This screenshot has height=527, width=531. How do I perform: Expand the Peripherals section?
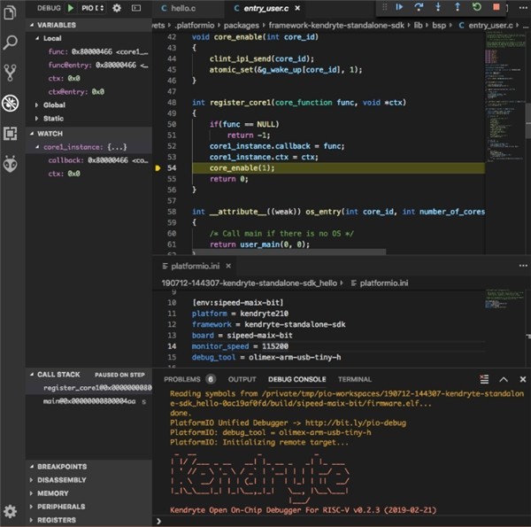tap(61, 507)
